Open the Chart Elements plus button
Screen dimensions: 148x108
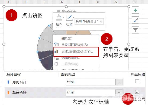[x=135, y=10]
